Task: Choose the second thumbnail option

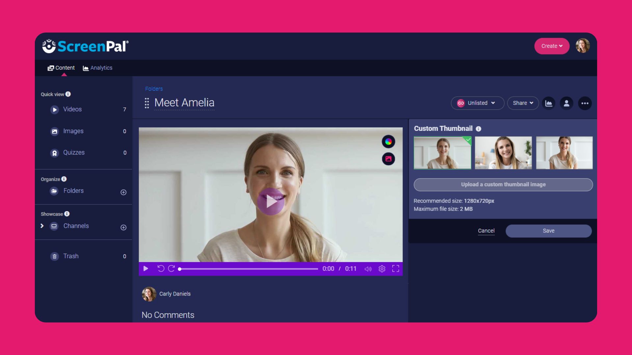Action: pyautogui.click(x=503, y=153)
